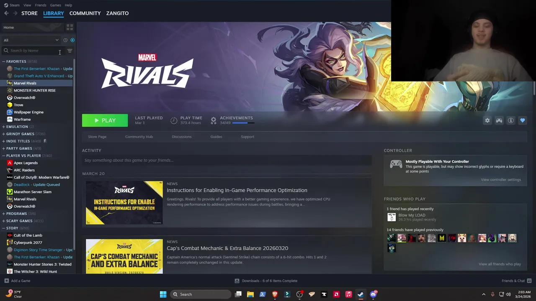Show hidden system tray icons
The width and height of the screenshot is (536, 301).
(484, 294)
